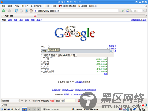Click the Firefox desktop pager button
148x111 pixels.
tap(25, 109)
